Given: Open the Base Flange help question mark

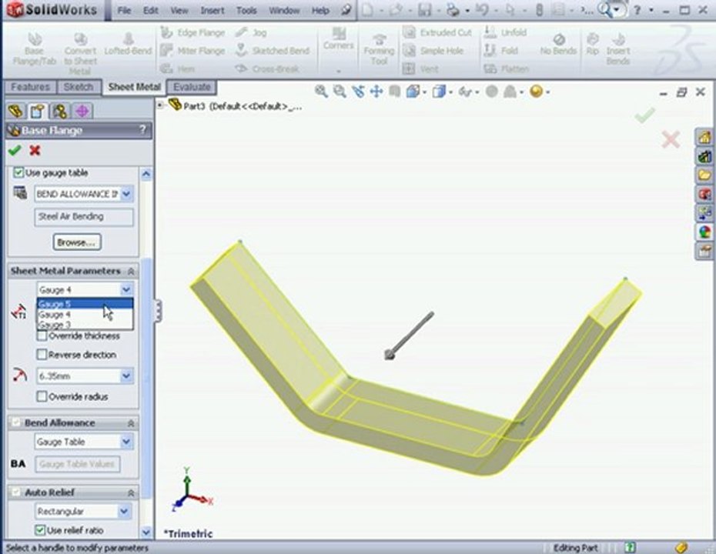Looking at the screenshot, I should pyautogui.click(x=142, y=130).
